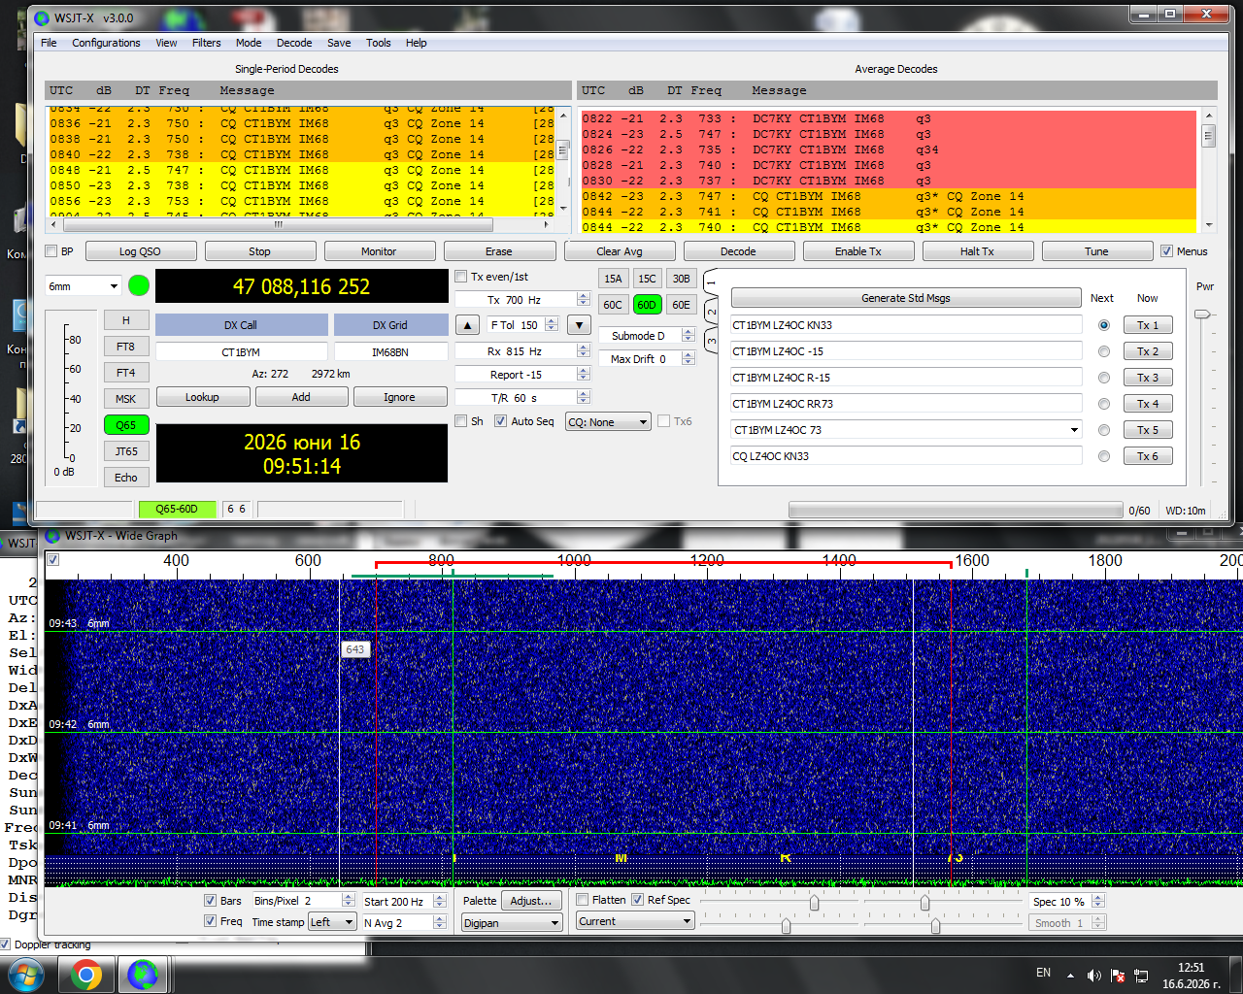This screenshot has width=1243, height=994.
Task: Click the WSJT-X title bar app icon
Action: click(x=41, y=17)
